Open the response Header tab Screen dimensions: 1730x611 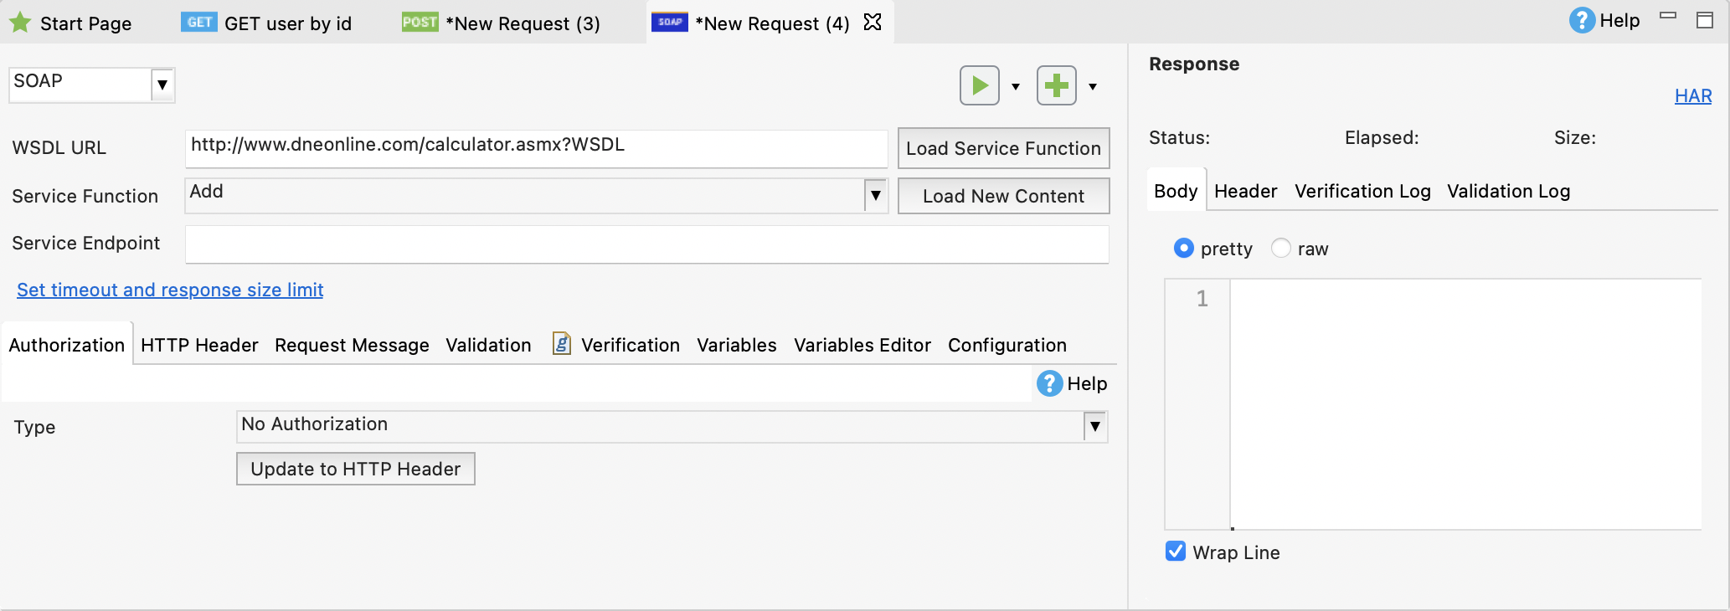pos(1245,191)
